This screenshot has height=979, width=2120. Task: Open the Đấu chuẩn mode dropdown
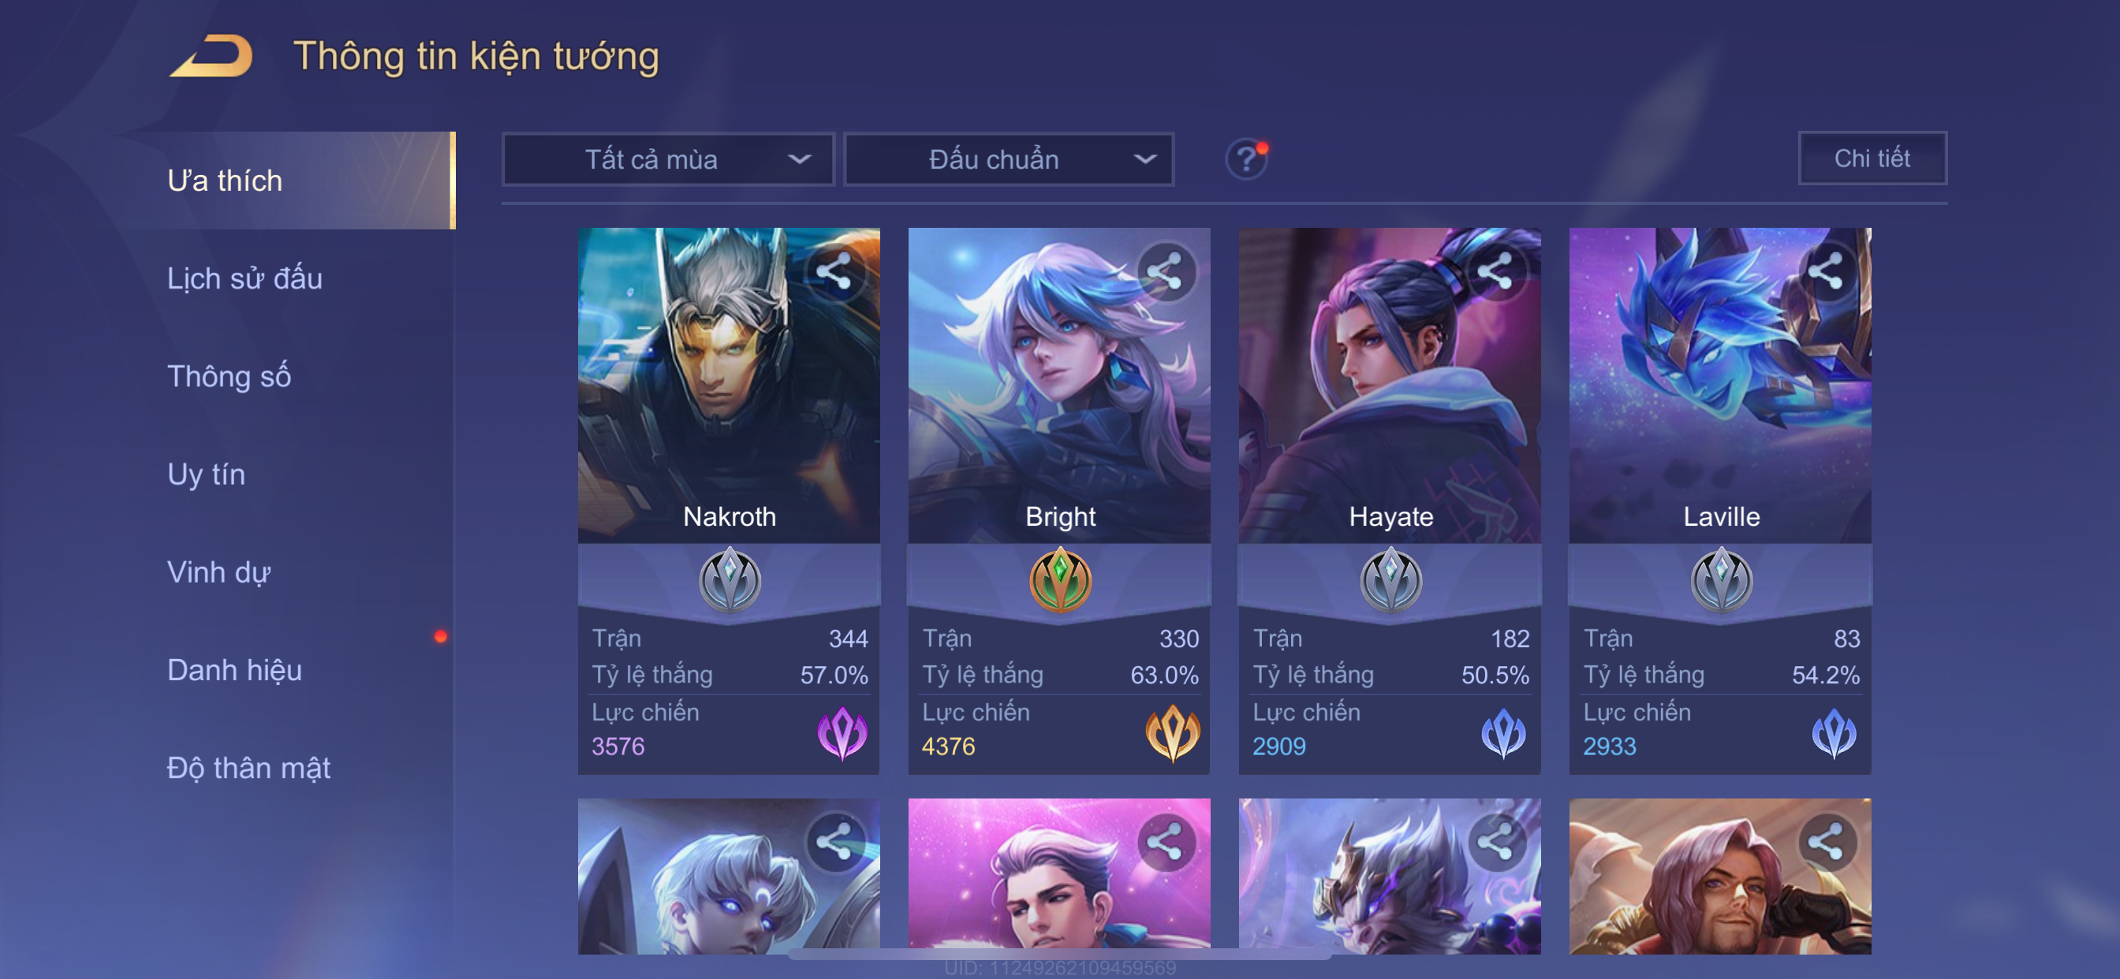tap(1009, 158)
